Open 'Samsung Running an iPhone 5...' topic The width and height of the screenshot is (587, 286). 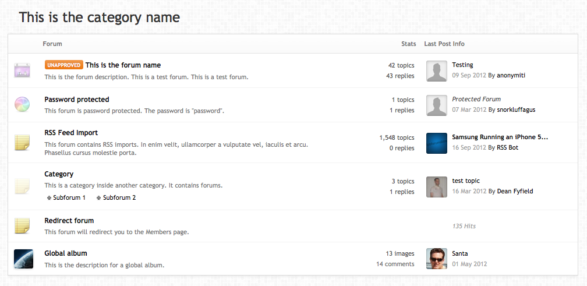coord(500,137)
